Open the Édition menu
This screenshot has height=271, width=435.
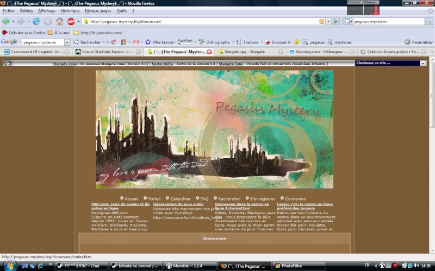click(x=26, y=11)
